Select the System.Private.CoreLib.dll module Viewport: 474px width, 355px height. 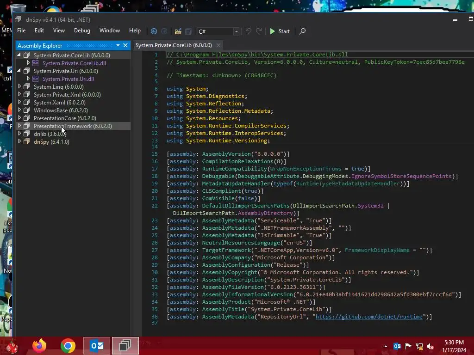(x=74, y=63)
